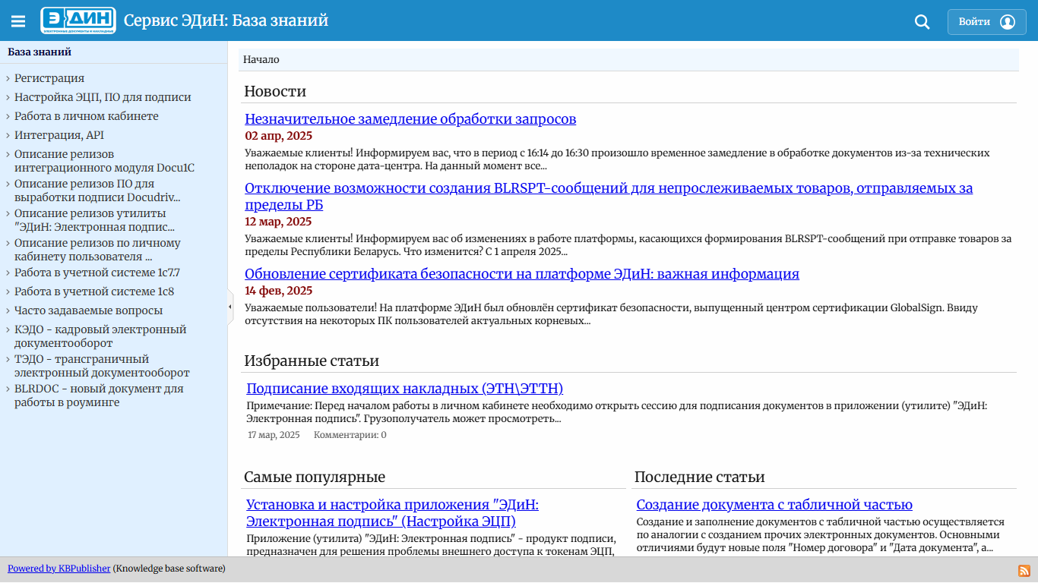Open article Установка и настройка приложения ЭДиН

(x=392, y=513)
